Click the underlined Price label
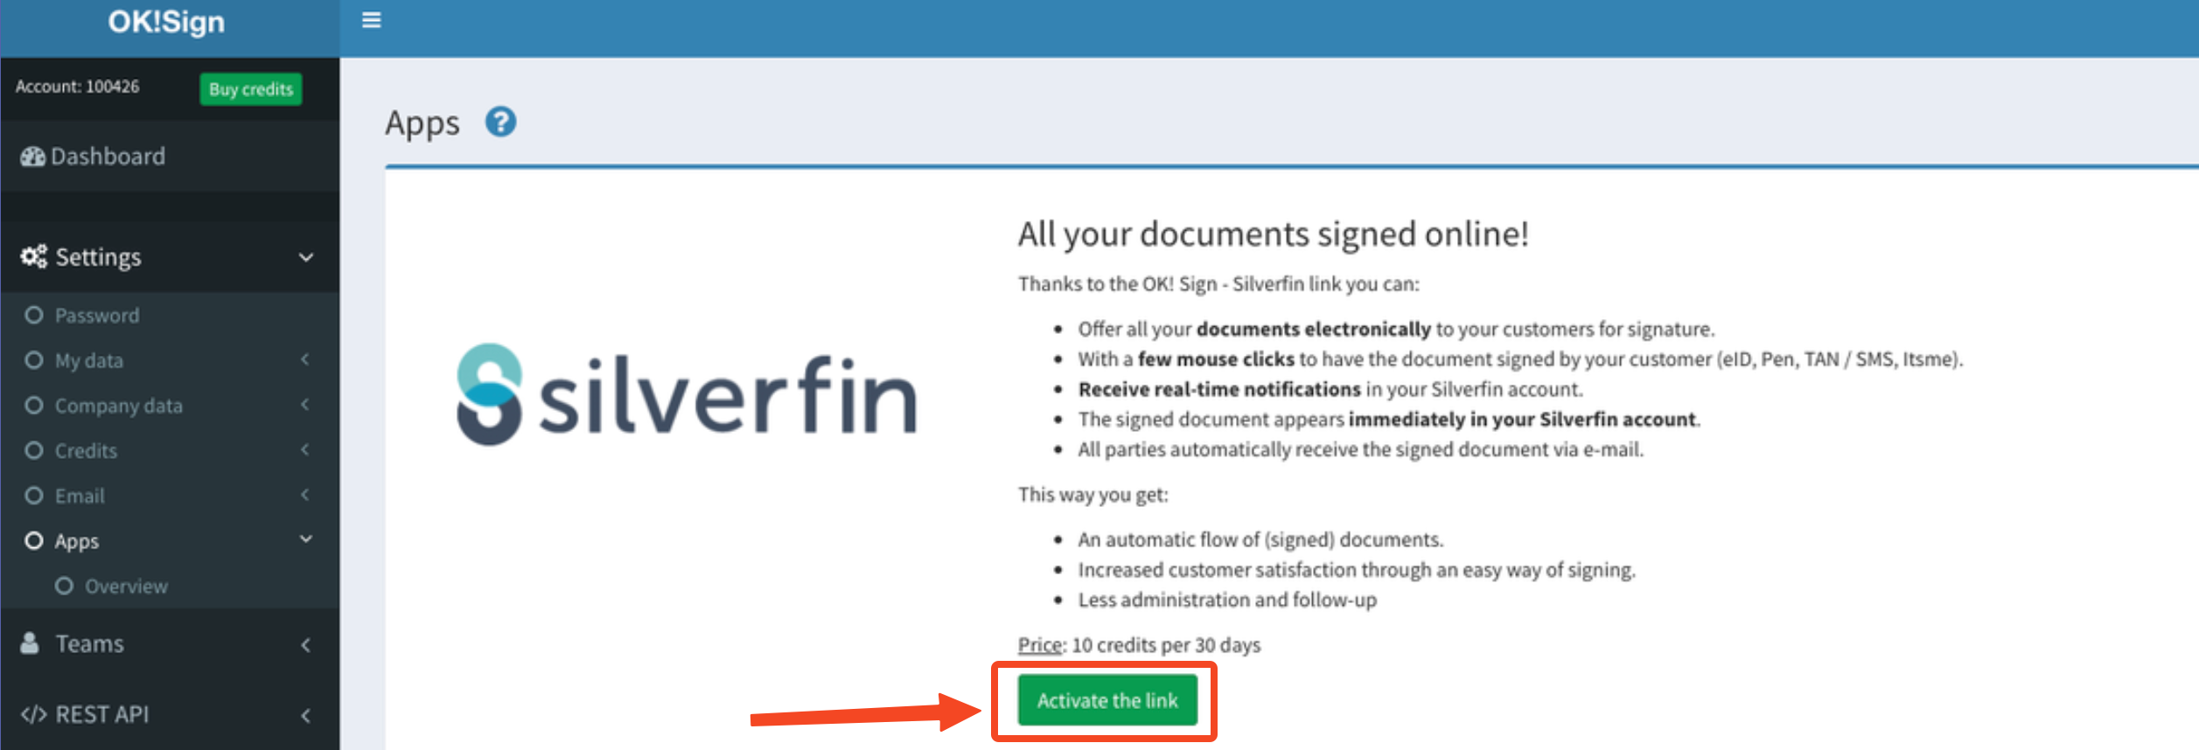This screenshot has width=2199, height=750. pos(1039,645)
